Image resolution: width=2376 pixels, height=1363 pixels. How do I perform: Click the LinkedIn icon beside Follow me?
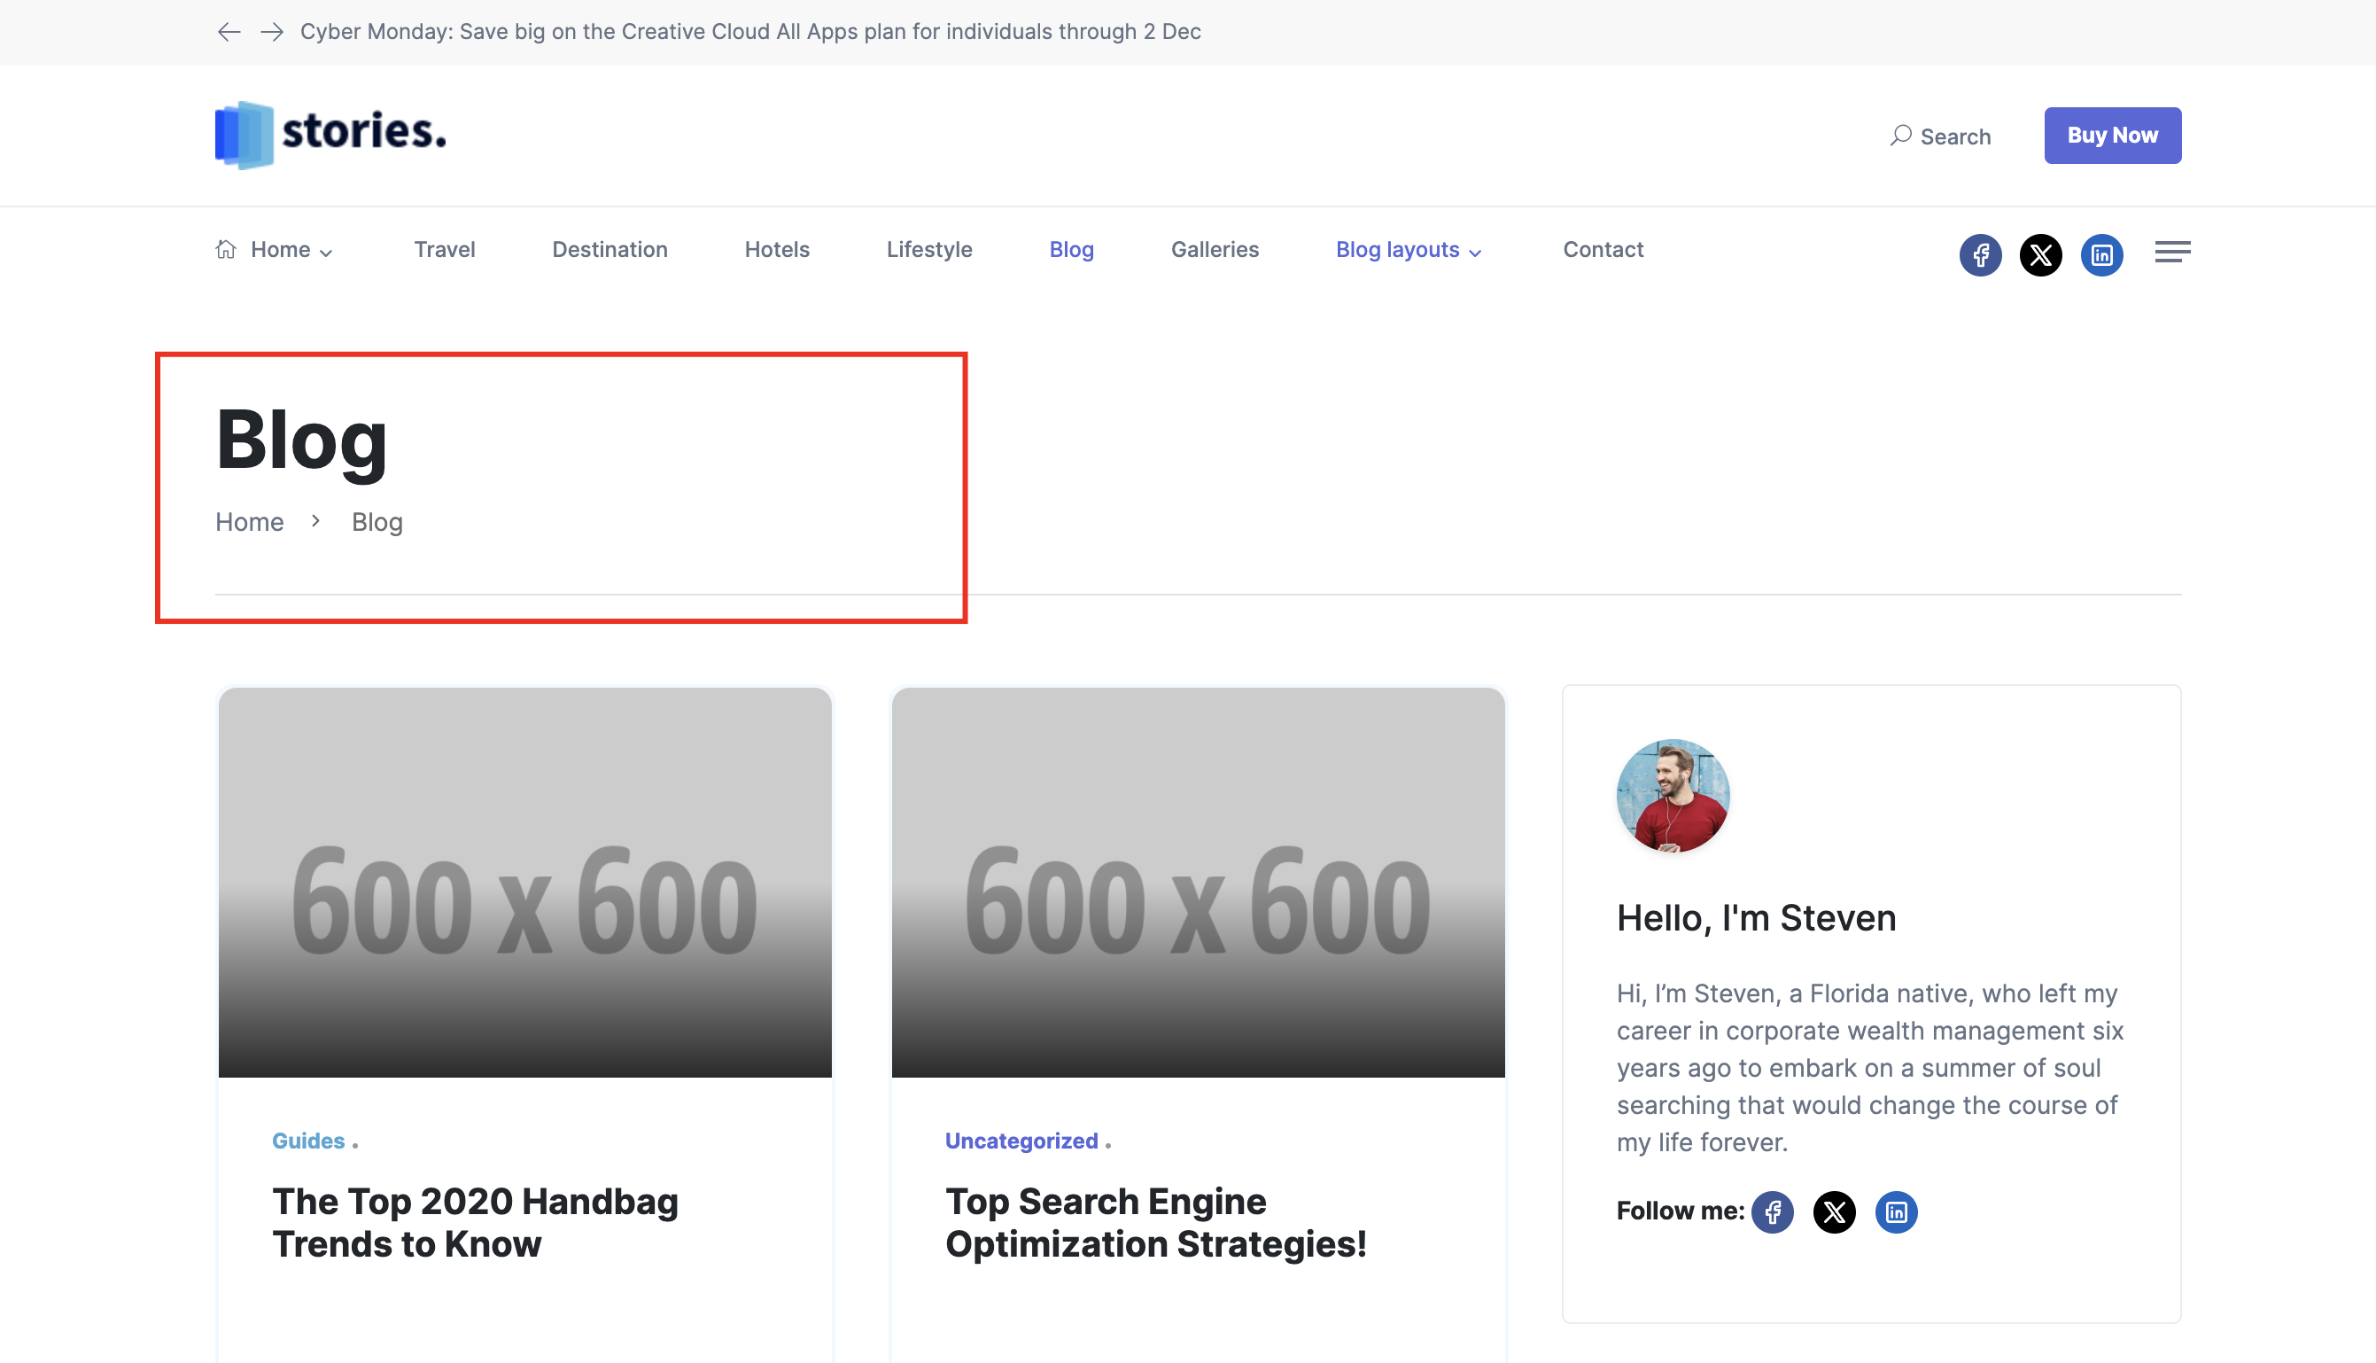[1896, 1212]
